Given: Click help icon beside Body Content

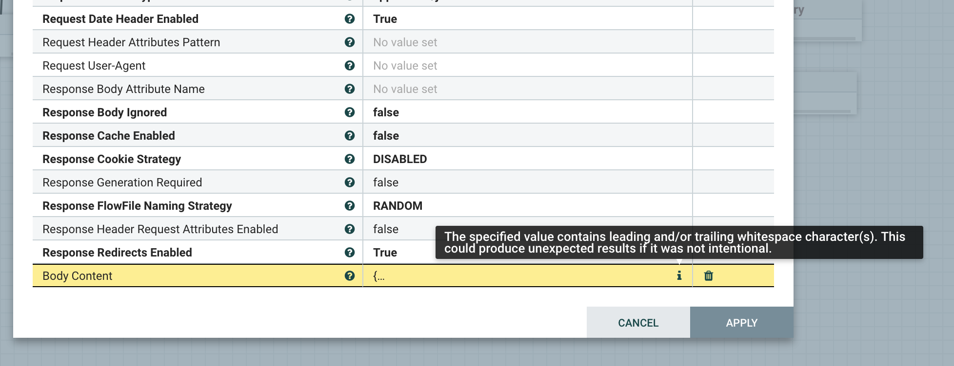Looking at the screenshot, I should coord(349,276).
